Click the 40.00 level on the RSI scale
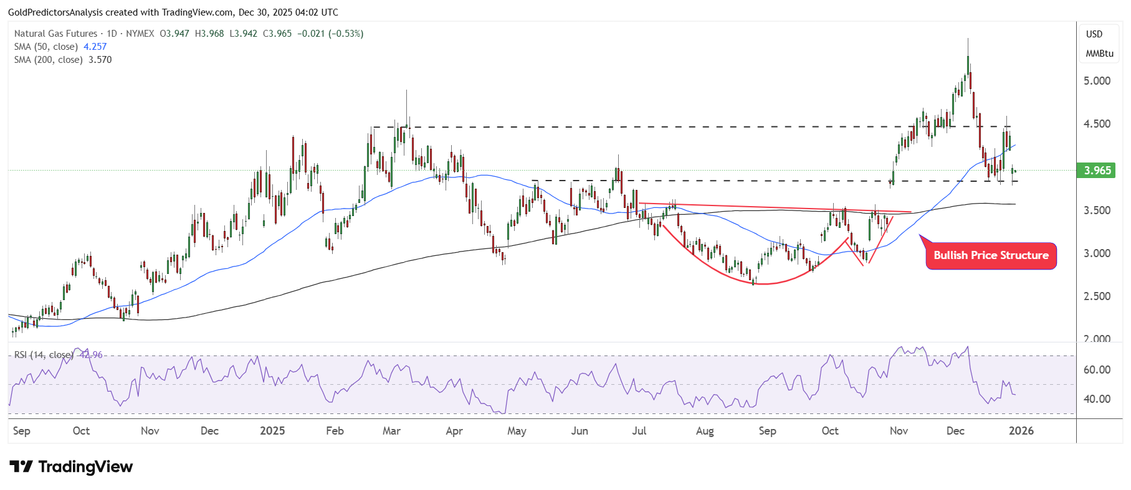Viewport: 1131px width, 490px height. pos(1097,399)
